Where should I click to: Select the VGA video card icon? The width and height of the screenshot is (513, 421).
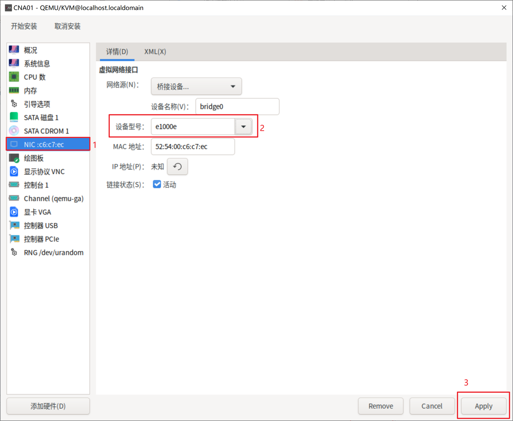tap(14, 212)
